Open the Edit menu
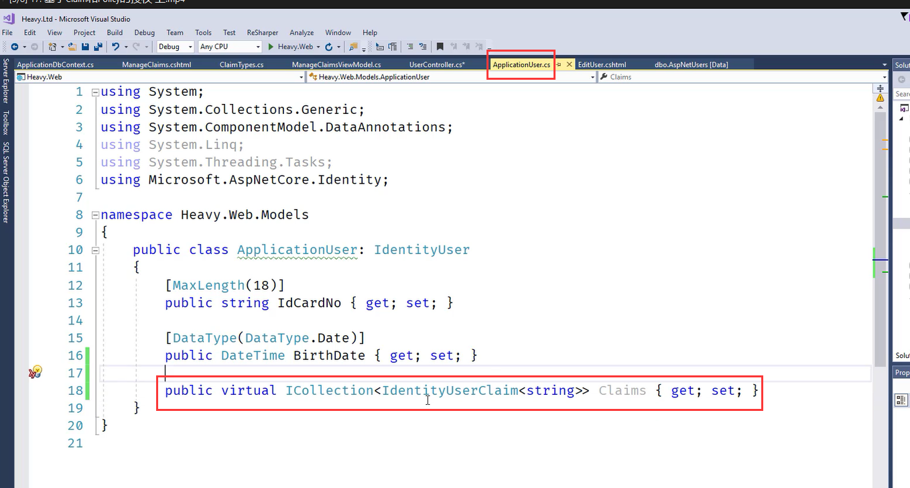The image size is (910, 488). [29, 32]
